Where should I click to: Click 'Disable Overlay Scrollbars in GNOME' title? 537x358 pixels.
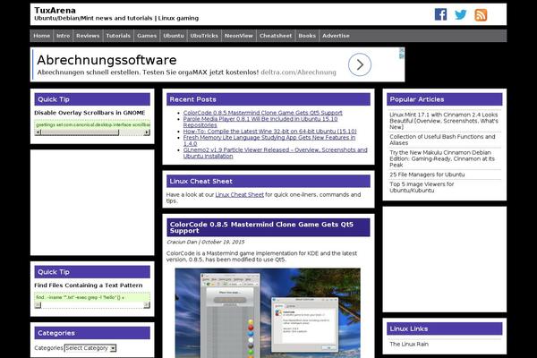click(x=89, y=113)
